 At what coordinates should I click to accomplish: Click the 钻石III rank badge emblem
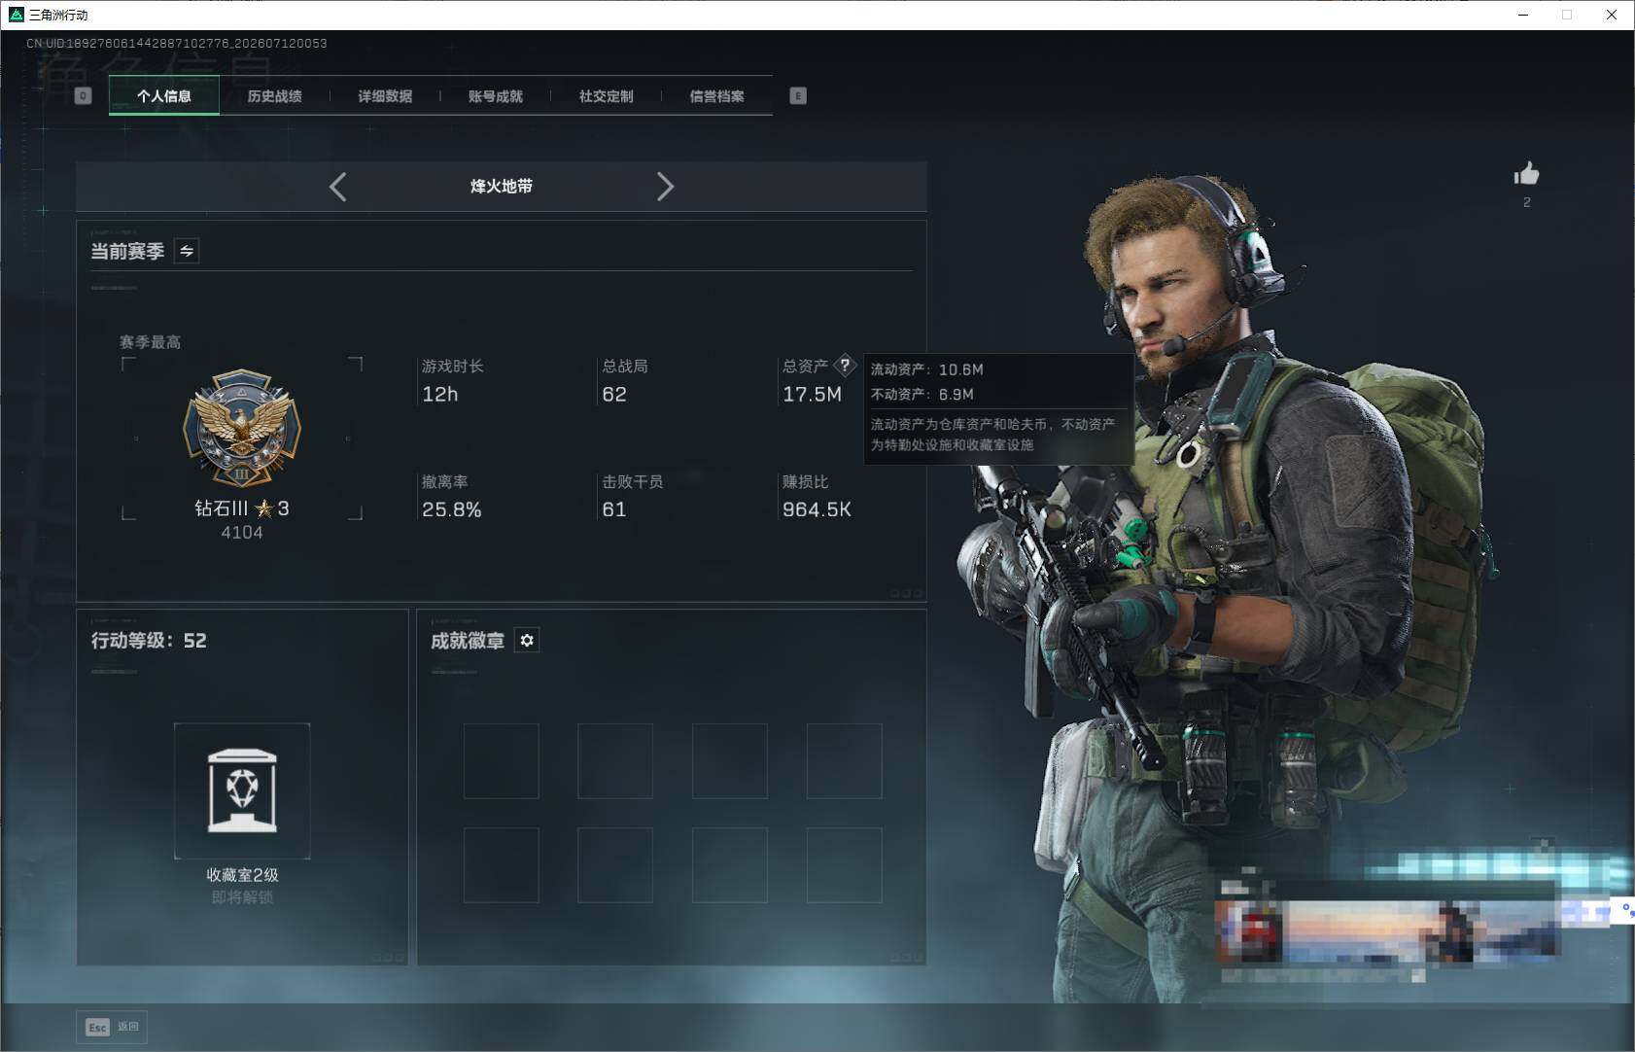pyautogui.click(x=242, y=428)
